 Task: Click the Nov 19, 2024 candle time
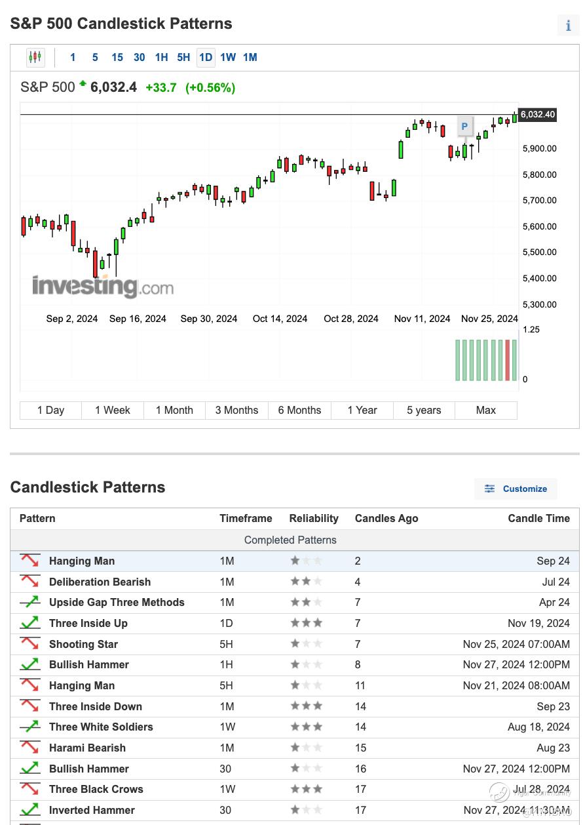538,623
